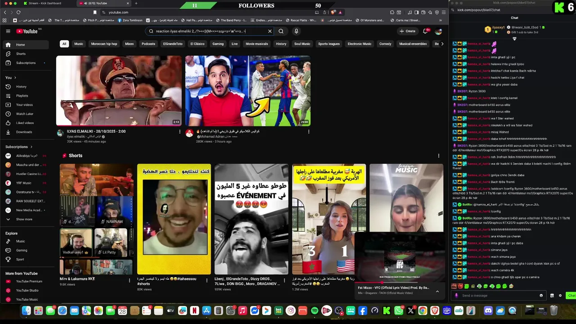Select the Podcasts filter chip
The width and height of the screenshot is (576, 324).
tap(148, 44)
